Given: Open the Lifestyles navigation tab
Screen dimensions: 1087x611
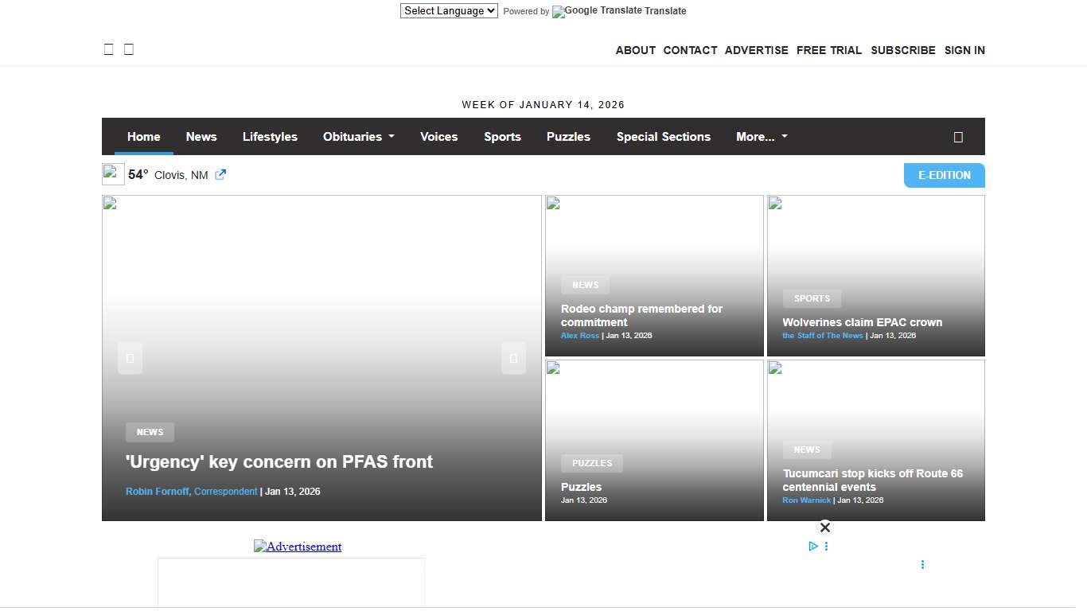Looking at the screenshot, I should pos(270,137).
